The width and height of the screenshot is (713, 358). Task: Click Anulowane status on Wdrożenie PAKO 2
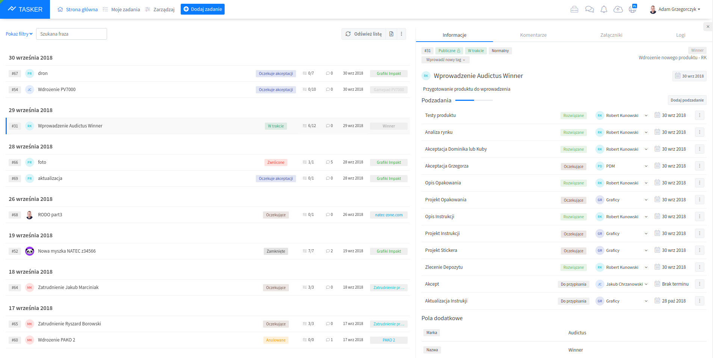[x=276, y=340]
